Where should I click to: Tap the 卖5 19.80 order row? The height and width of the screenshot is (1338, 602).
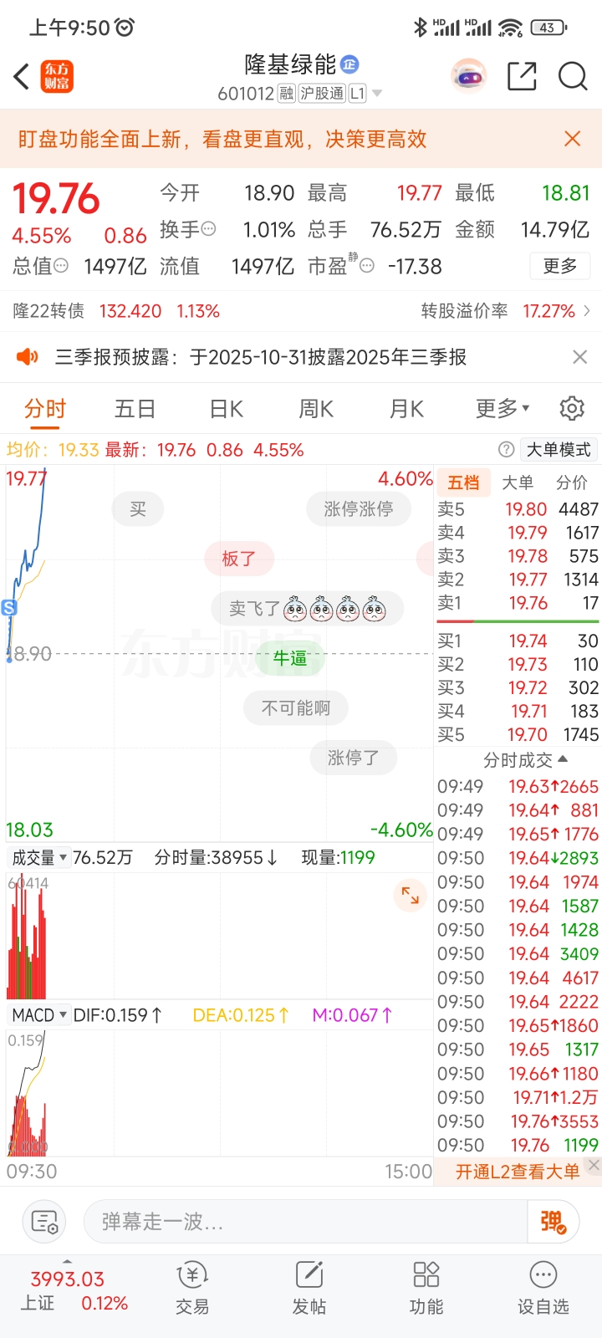point(518,508)
